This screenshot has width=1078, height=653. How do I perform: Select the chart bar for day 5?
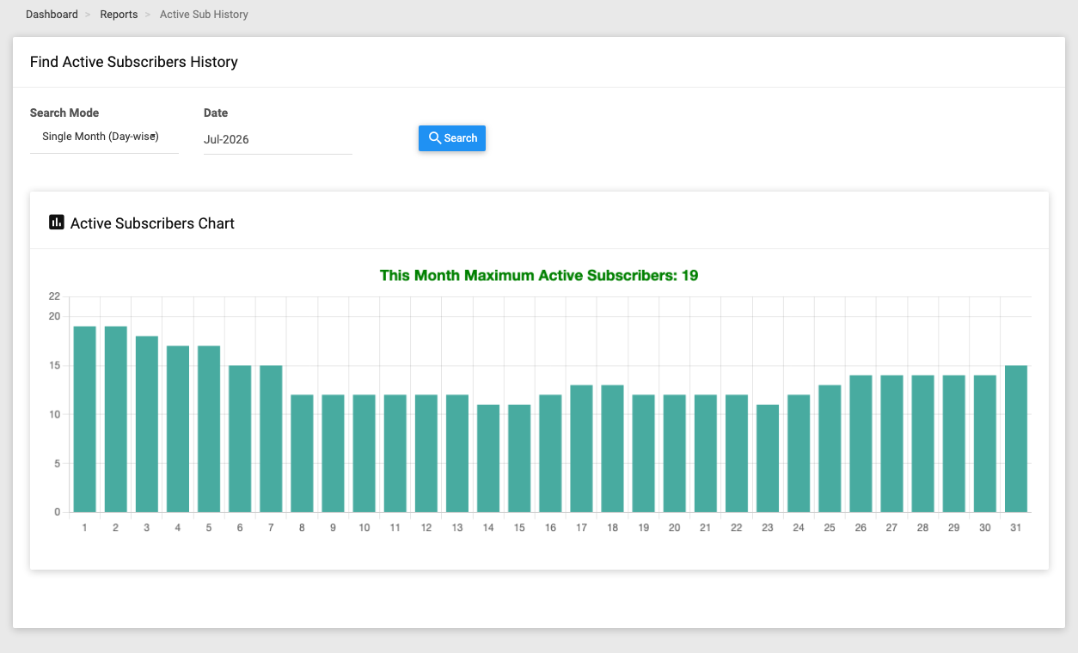[209, 429]
